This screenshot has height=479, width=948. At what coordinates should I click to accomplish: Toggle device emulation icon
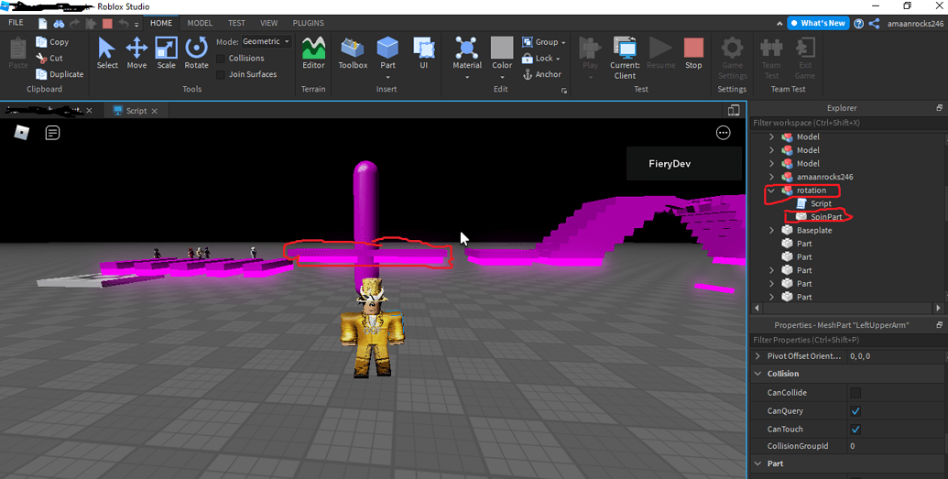coord(734,110)
